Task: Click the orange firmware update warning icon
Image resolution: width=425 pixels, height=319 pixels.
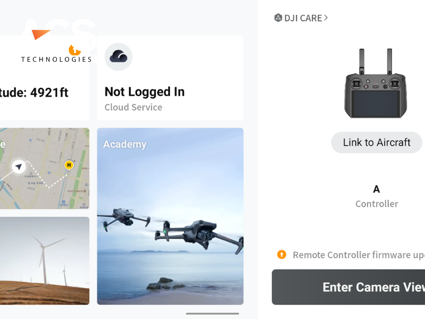Action: click(282, 255)
